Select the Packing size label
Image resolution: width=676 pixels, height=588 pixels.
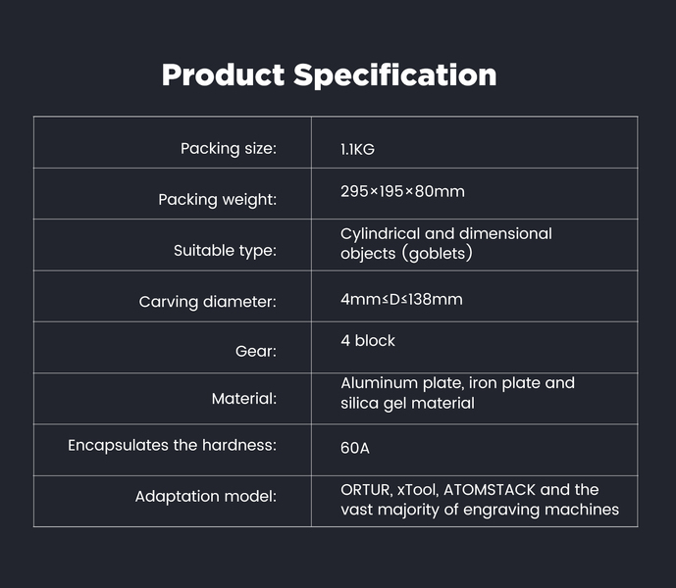coord(229,149)
